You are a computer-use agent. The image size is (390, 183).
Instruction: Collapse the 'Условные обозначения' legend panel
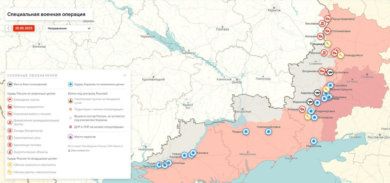click(x=125, y=75)
